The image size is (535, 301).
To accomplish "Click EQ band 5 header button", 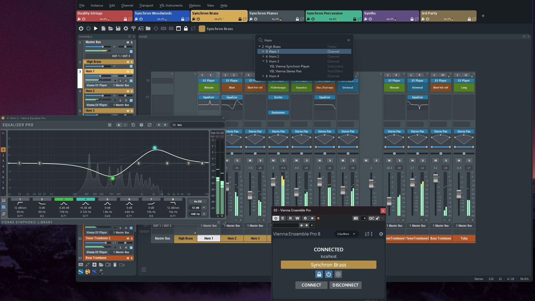I will click(108, 199).
